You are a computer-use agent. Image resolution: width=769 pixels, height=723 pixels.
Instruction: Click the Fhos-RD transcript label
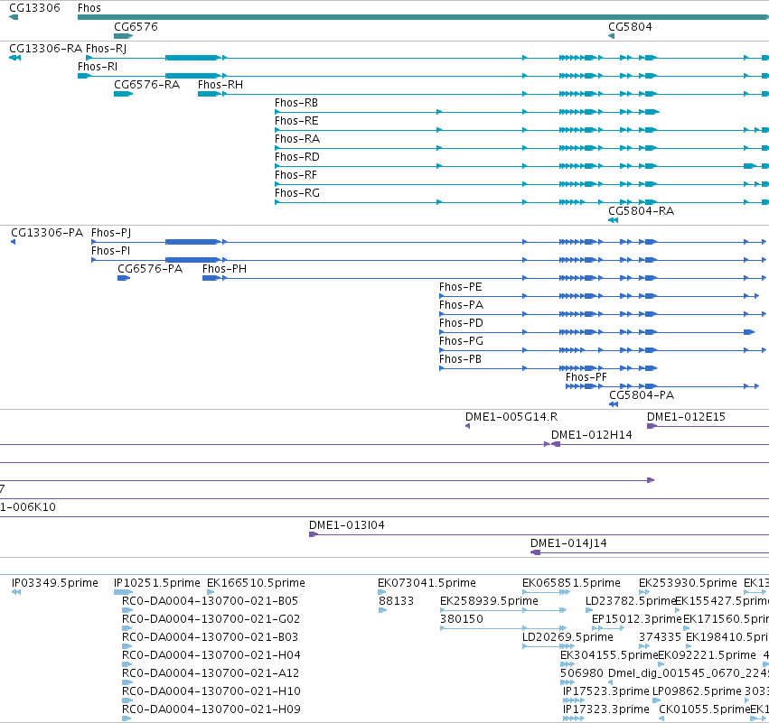(297, 157)
